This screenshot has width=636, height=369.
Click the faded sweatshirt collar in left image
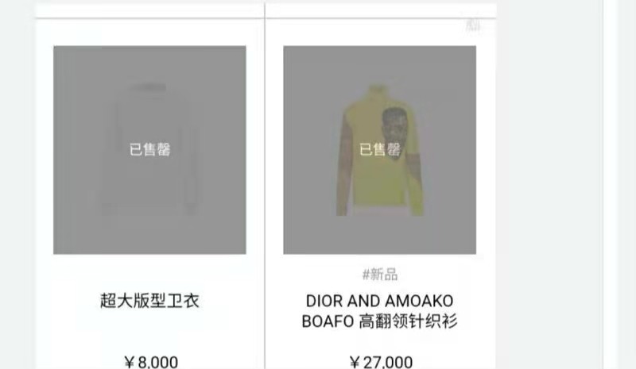tap(148, 87)
